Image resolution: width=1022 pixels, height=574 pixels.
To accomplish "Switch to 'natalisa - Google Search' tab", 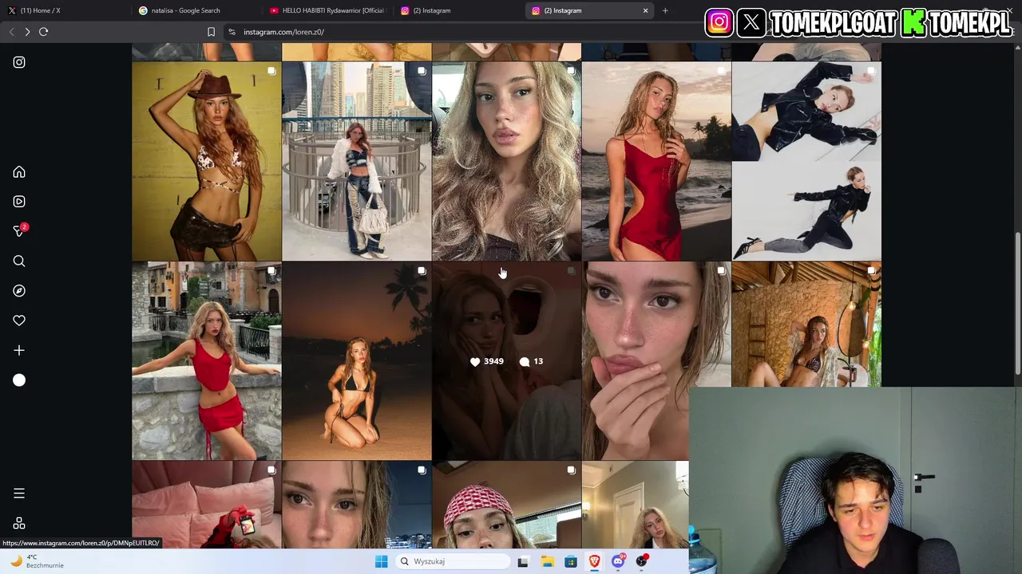I will (198, 10).
